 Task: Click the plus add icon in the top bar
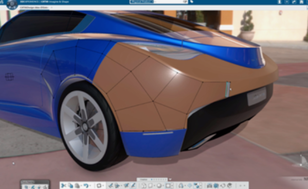pyautogui.click(x=286, y=2)
